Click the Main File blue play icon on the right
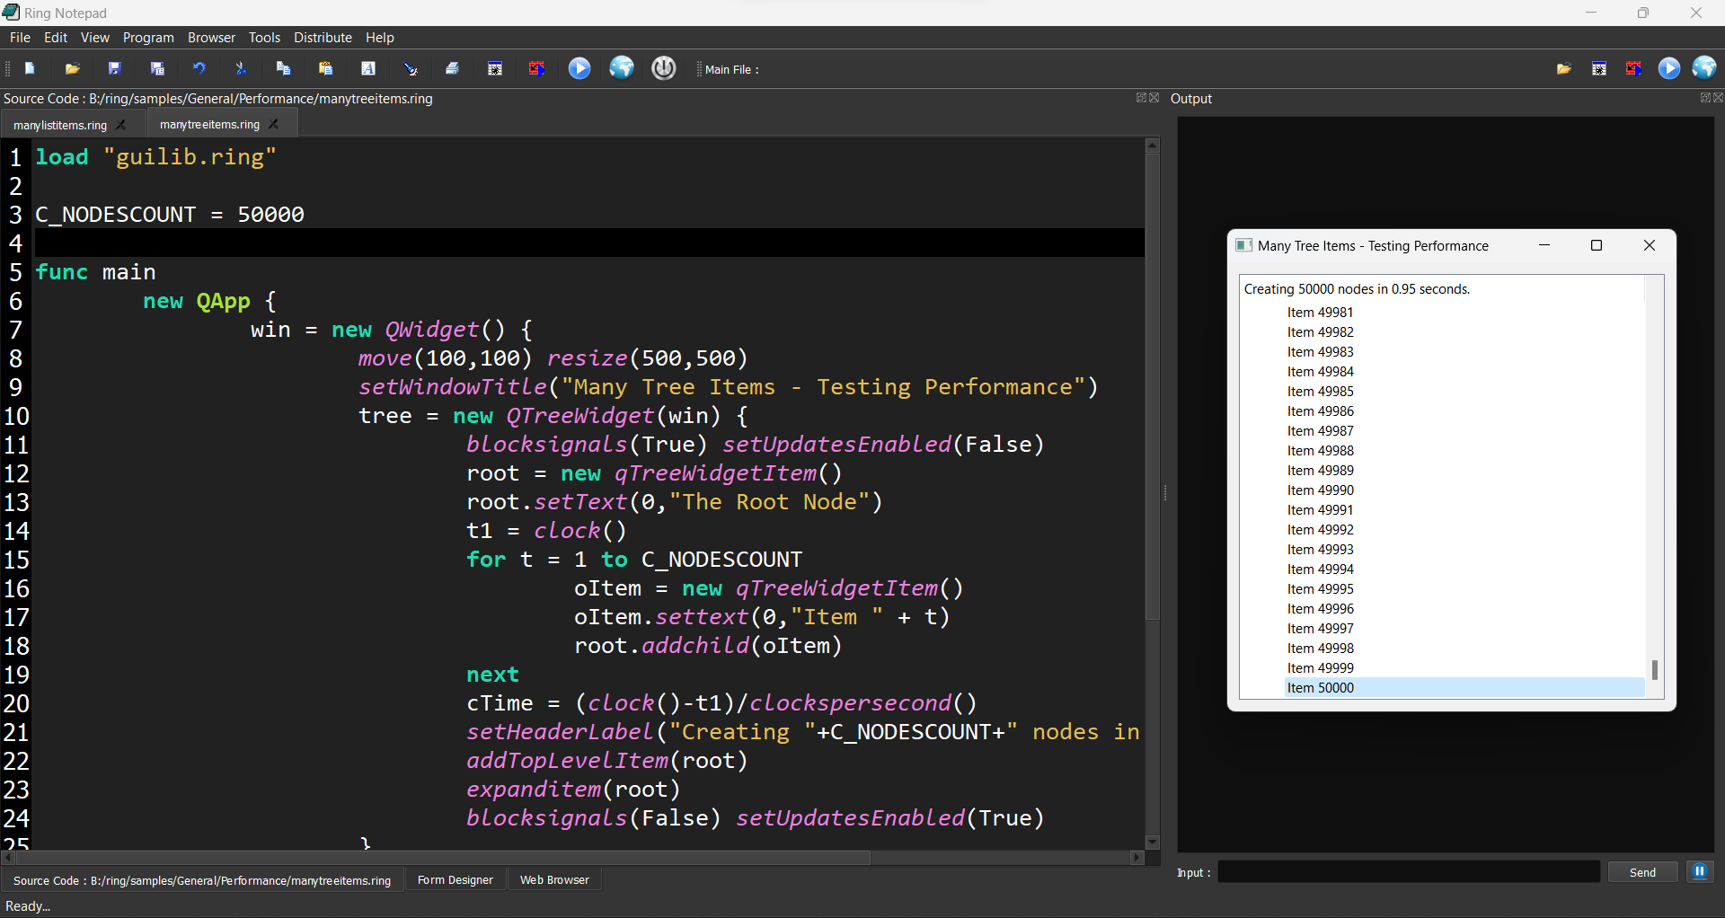Image resolution: width=1725 pixels, height=918 pixels. (x=1669, y=69)
